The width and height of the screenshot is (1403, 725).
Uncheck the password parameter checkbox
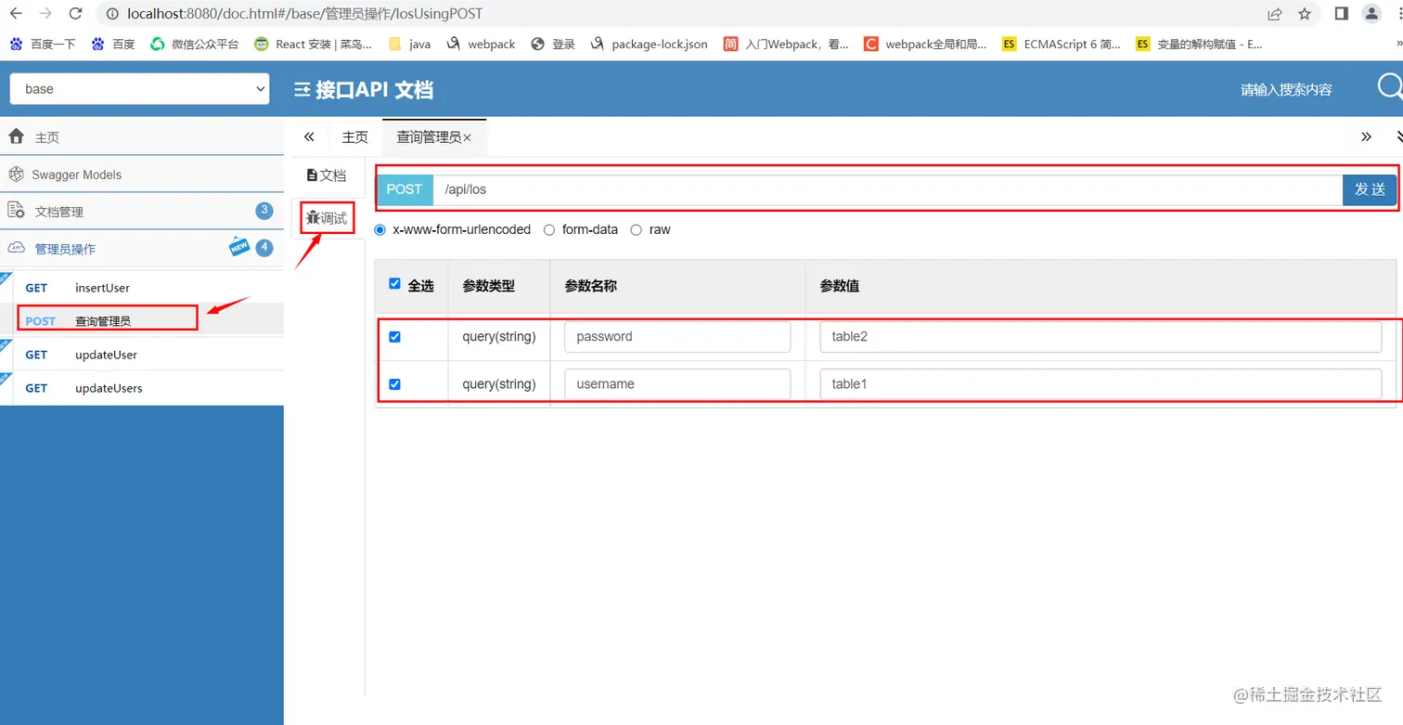click(x=395, y=337)
